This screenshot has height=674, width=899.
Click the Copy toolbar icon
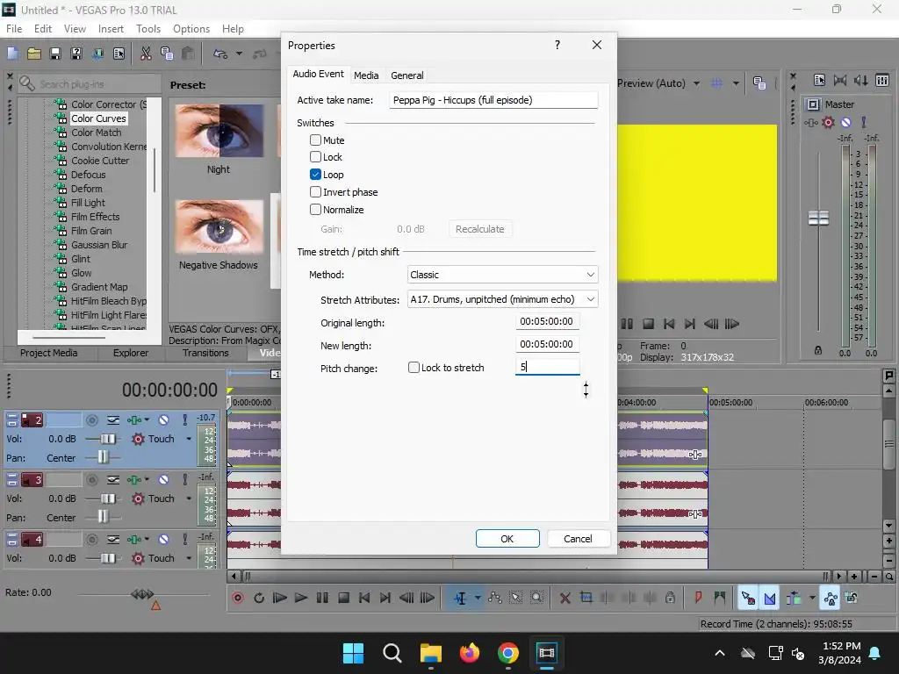pos(167,54)
